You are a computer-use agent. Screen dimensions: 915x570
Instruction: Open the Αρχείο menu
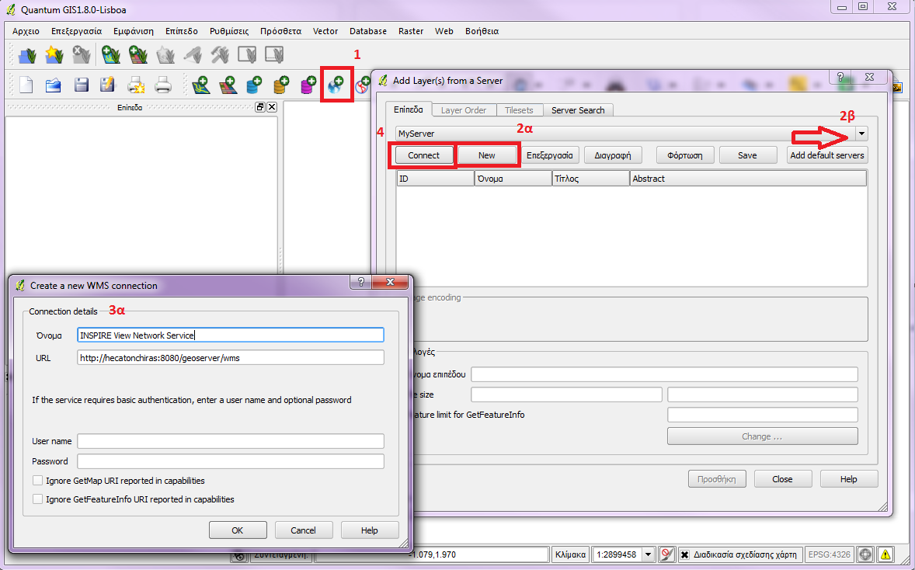tap(26, 31)
